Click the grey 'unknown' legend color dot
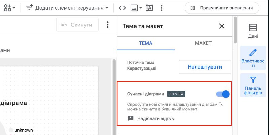Image resolution: width=269 pixels, height=135 pixels. 11,130
